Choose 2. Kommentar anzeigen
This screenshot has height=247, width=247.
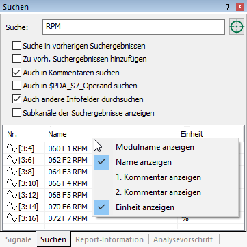(166, 192)
